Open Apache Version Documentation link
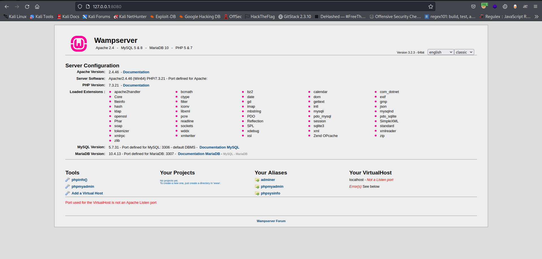 [136, 72]
